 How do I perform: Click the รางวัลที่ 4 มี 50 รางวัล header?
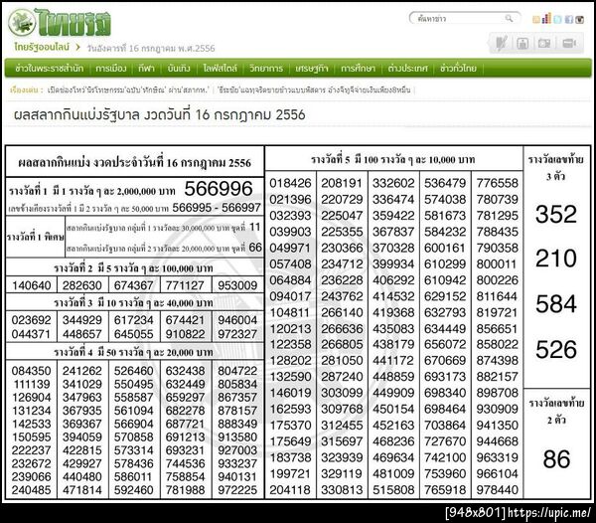[133, 353]
